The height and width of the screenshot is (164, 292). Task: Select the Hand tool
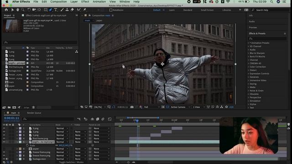coord(17,10)
